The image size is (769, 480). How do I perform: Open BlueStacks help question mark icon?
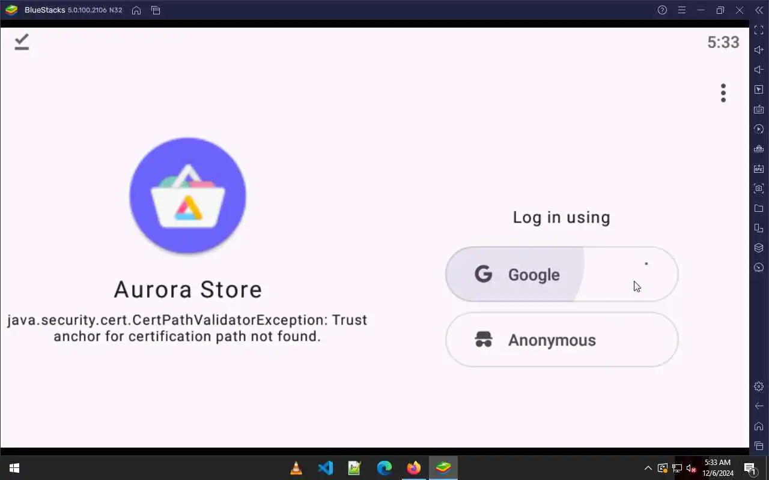662,10
